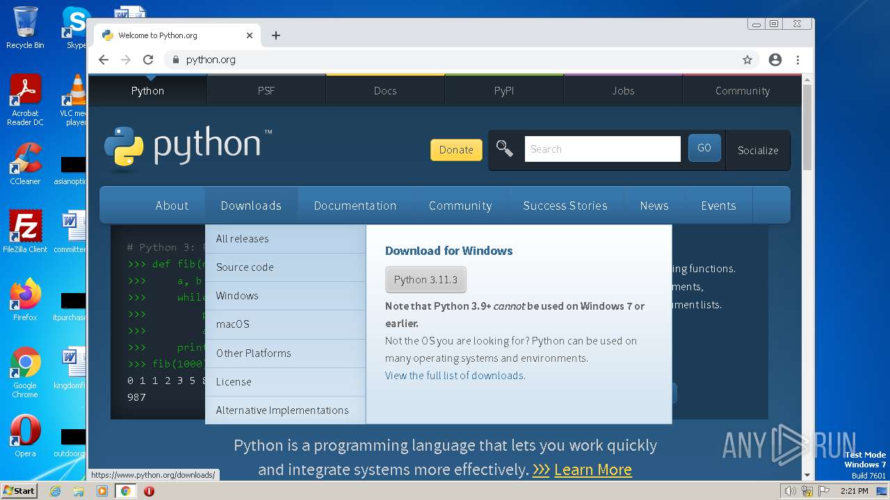Open the Success Stories menu

(x=565, y=206)
